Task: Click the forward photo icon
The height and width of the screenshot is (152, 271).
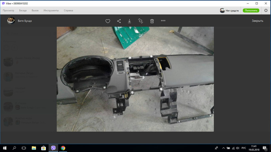Action: (141, 21)
